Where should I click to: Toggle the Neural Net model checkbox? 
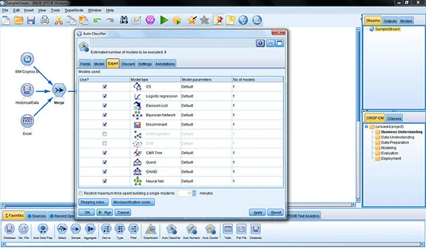pos(105,181)
